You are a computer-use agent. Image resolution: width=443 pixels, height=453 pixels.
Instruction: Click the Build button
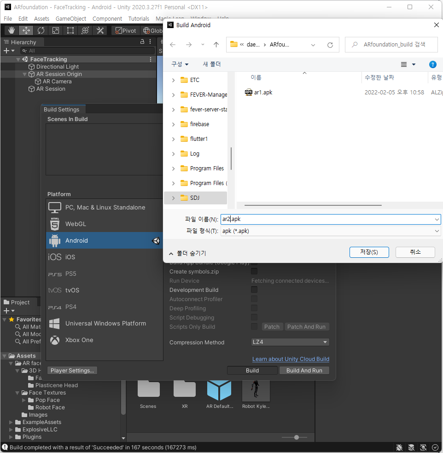pyautogui.click(x=252, y=371)
